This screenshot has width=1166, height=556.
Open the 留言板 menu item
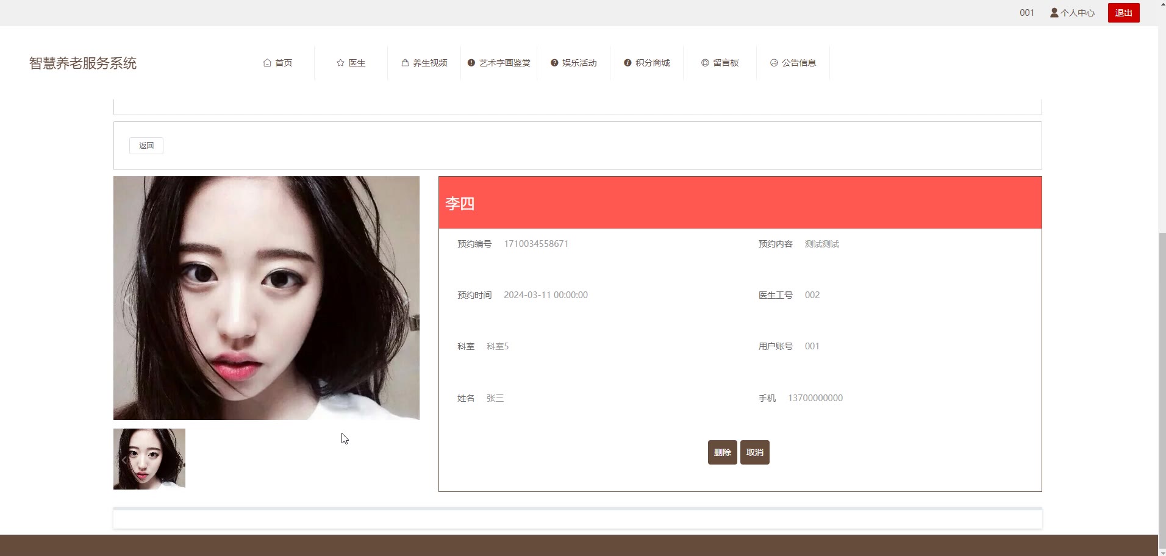720,63
